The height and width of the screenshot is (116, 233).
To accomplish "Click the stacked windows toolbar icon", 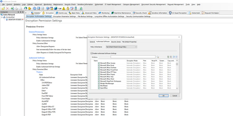I will point(34,9).
